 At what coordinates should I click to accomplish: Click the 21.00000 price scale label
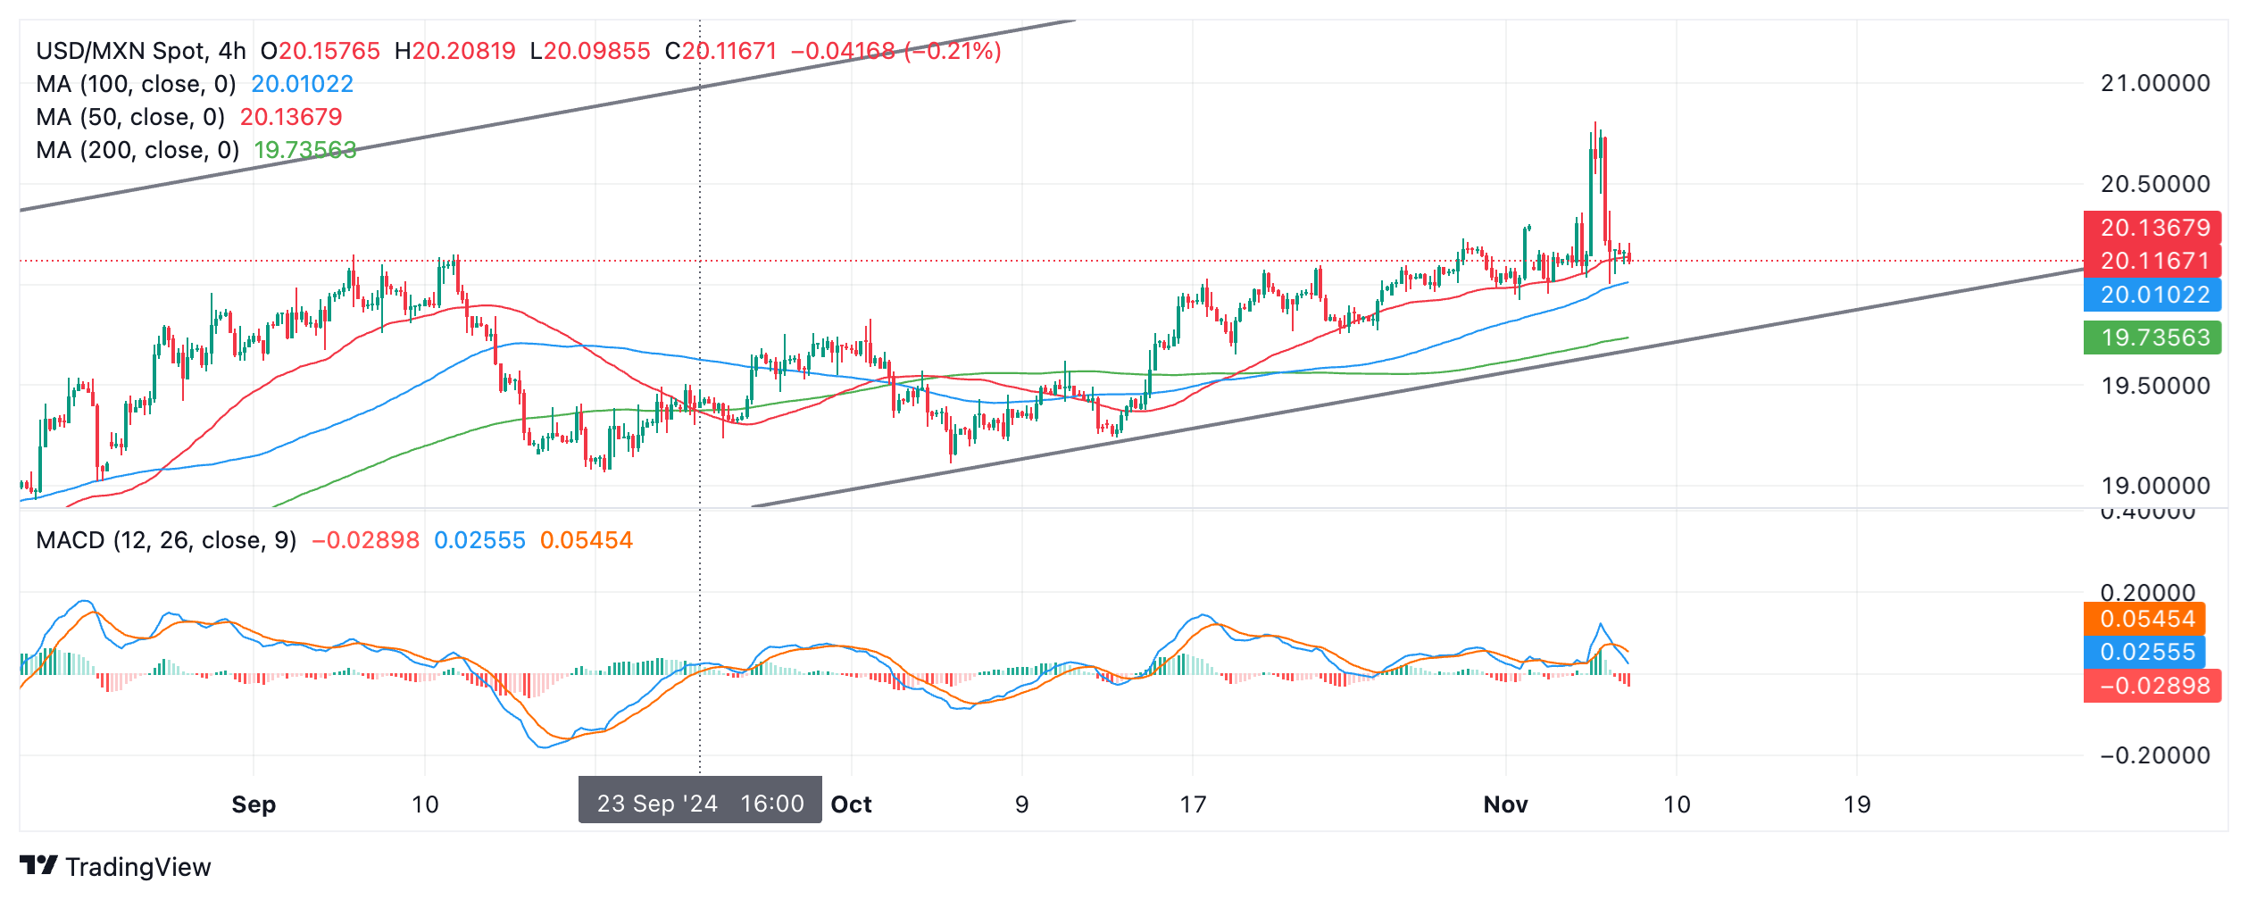2154,84
